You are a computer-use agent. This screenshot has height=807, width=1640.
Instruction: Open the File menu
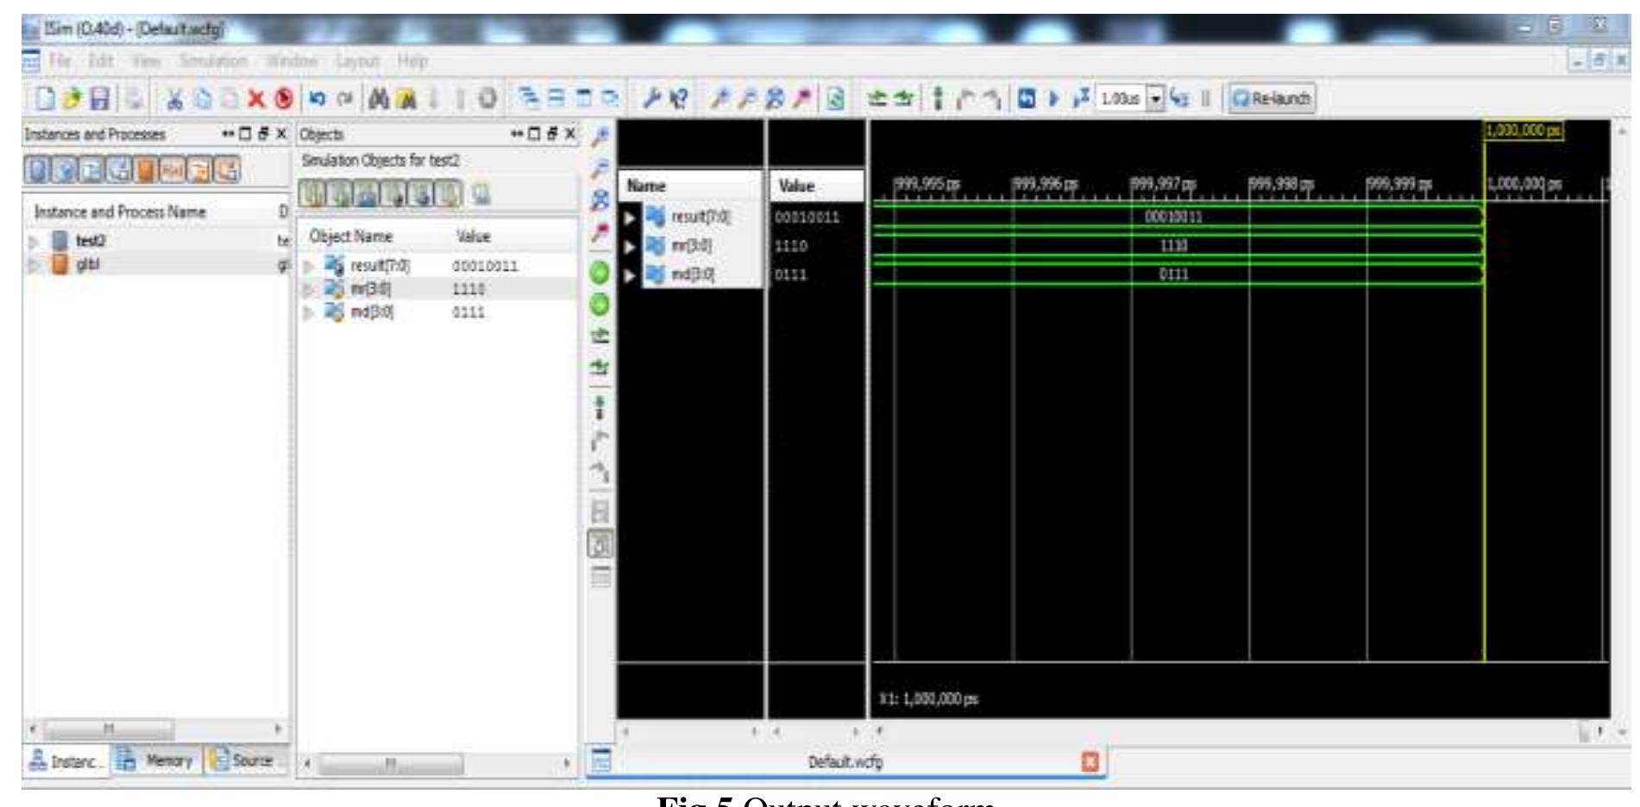tap(60, 61)
